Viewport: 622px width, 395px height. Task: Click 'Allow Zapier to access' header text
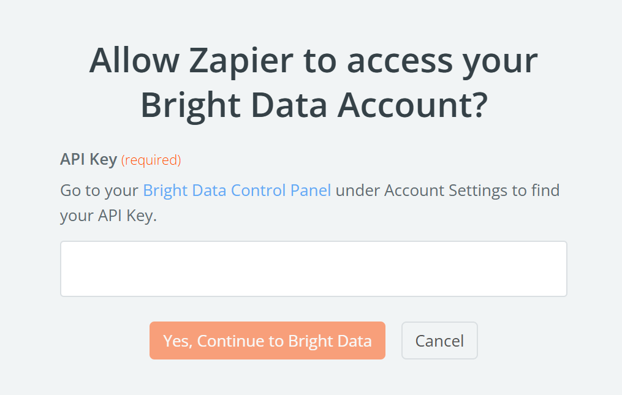click(313, 60)
